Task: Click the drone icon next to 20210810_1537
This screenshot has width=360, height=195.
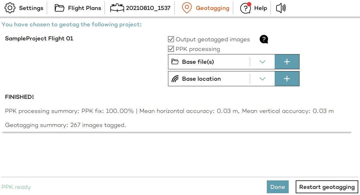Action: 117,8
